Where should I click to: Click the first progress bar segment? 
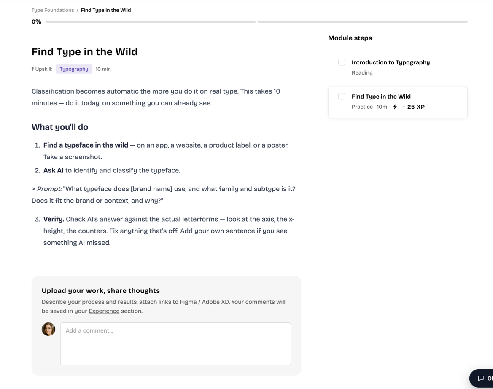[x=150, y=21]
